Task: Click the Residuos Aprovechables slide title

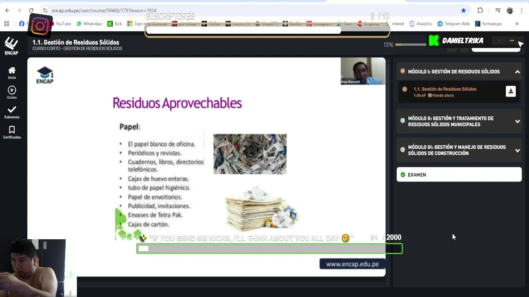Action: point(177,103)
